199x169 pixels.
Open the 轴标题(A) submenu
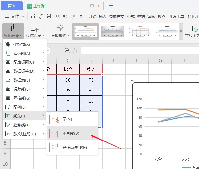[25, 53]
